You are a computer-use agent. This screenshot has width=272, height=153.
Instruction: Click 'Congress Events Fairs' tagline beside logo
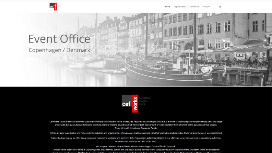(145, 101)
